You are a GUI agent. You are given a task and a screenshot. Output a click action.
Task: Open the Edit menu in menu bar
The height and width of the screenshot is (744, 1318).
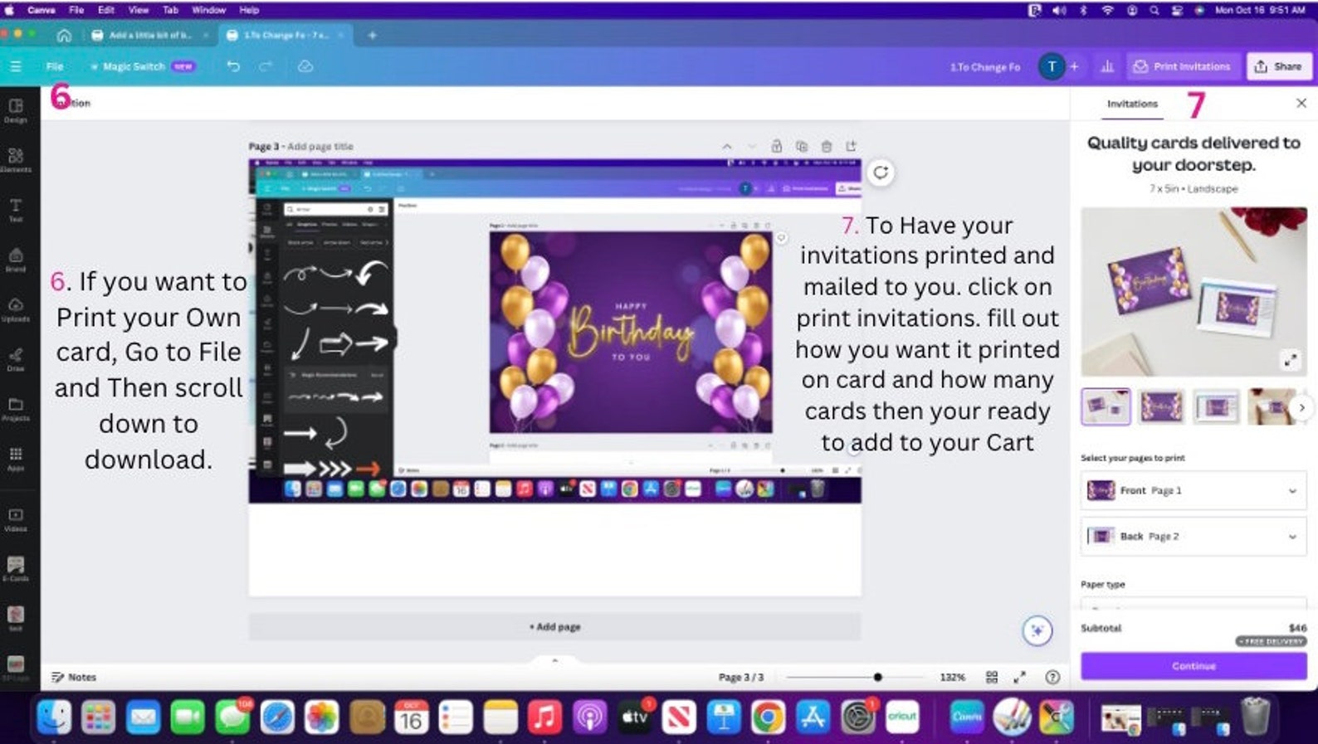tap(106, 10)
